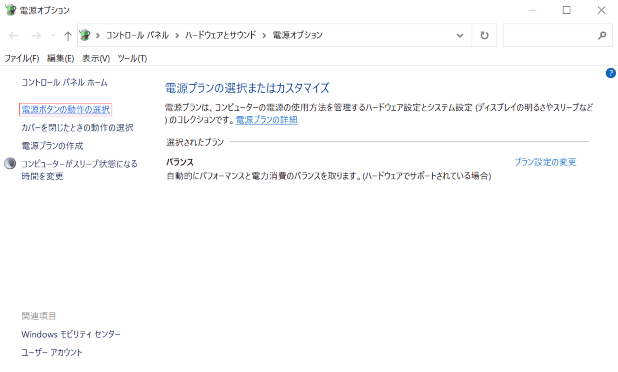618x372 pixels.
Task: Close the 電源オプション window
Action: pos(601,10)
